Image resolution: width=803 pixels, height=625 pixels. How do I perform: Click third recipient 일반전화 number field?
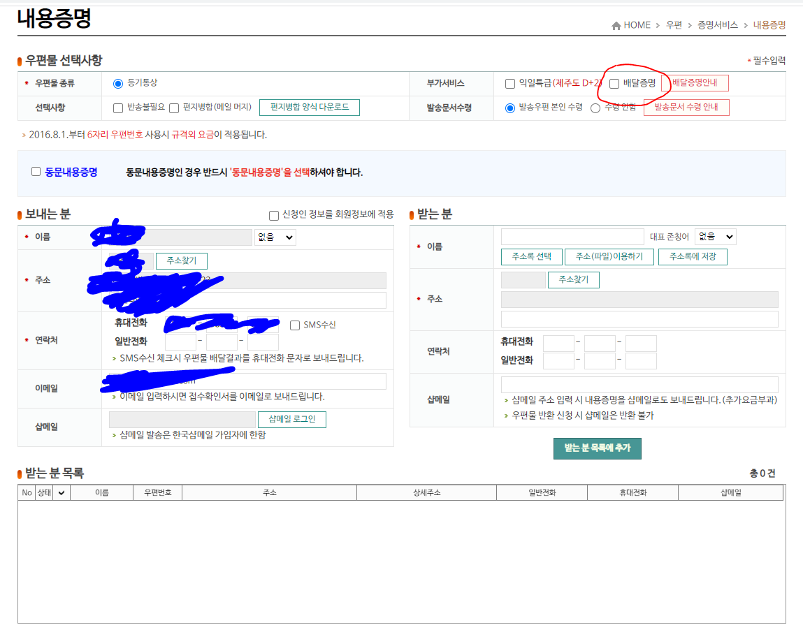(x=641, y=361)
